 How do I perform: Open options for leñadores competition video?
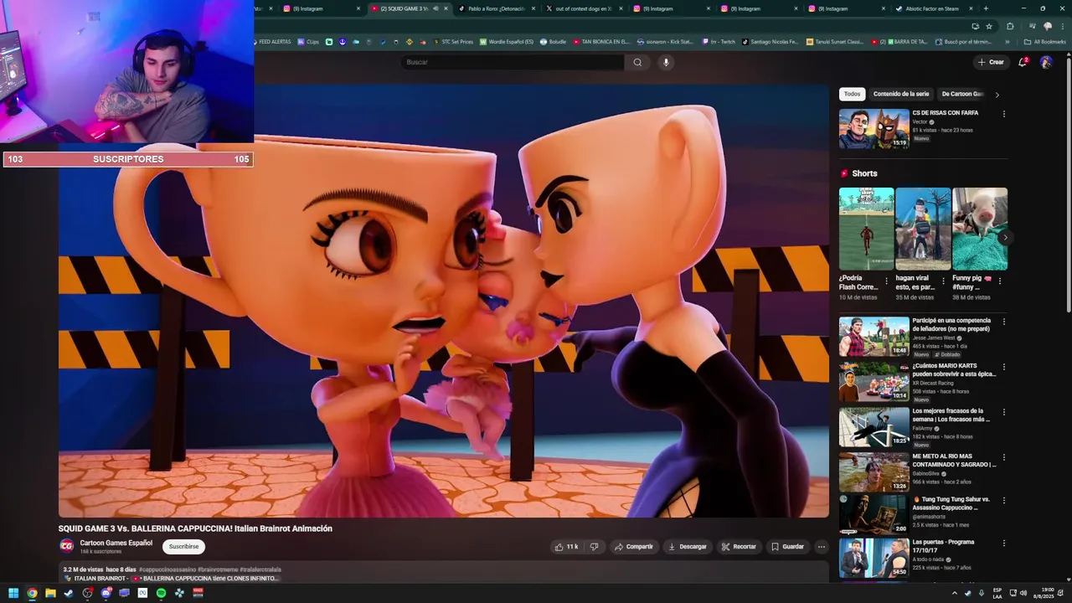coord(1004,322)
